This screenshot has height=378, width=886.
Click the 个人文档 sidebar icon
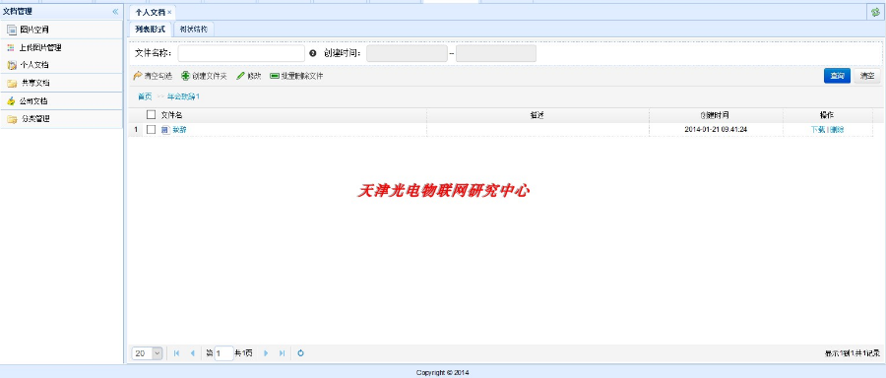click(12, 65)
